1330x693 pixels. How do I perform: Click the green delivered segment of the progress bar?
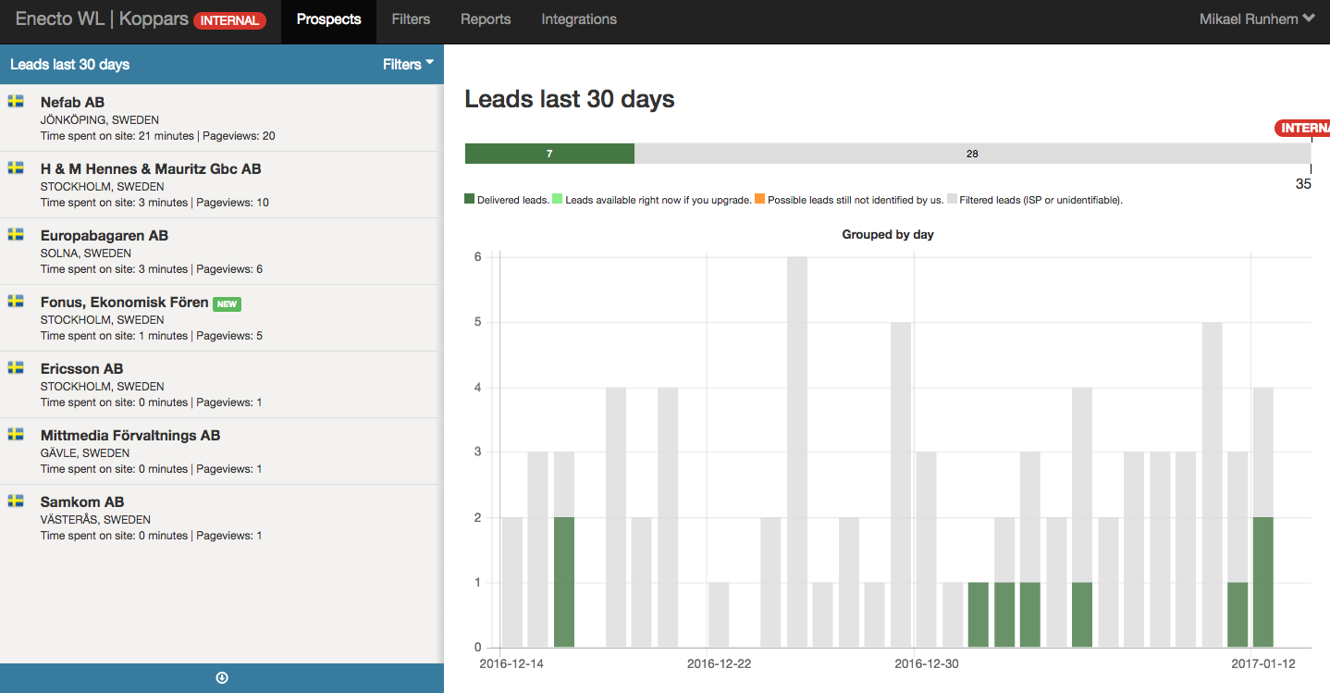(549, 154)
